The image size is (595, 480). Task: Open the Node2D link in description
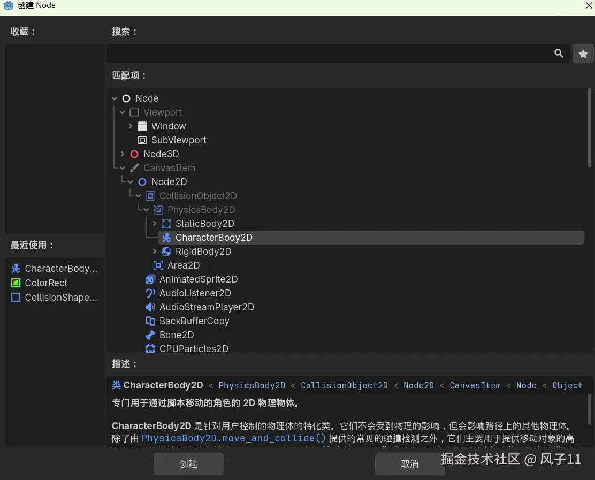point(418,385)
